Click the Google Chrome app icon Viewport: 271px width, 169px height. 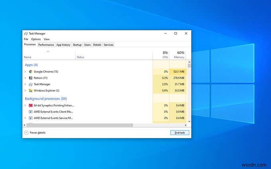(31, 72)
